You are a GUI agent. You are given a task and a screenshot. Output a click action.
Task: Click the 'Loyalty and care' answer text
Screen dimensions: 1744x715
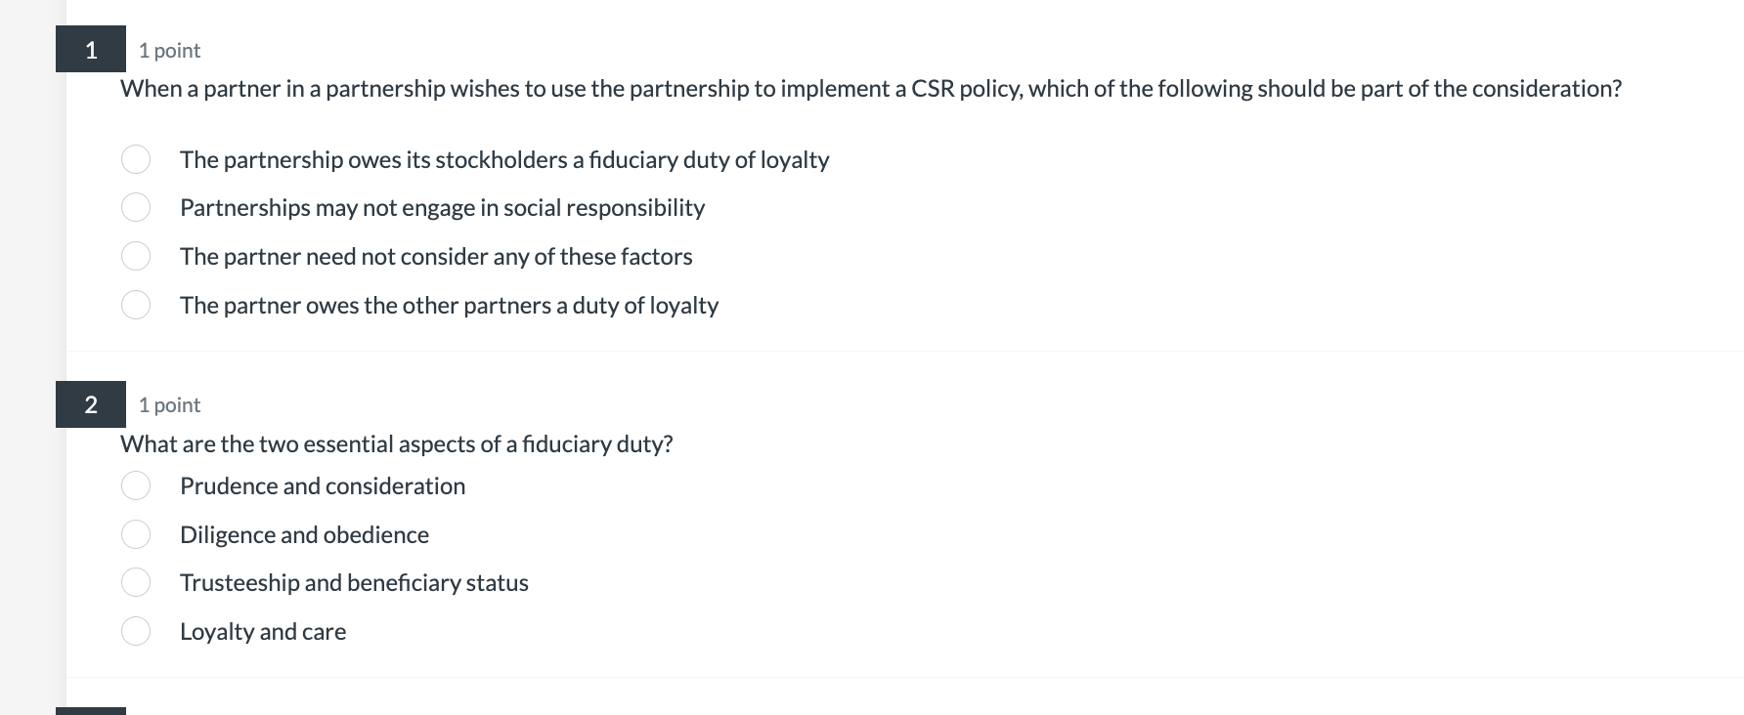click(x=263, y=632)
